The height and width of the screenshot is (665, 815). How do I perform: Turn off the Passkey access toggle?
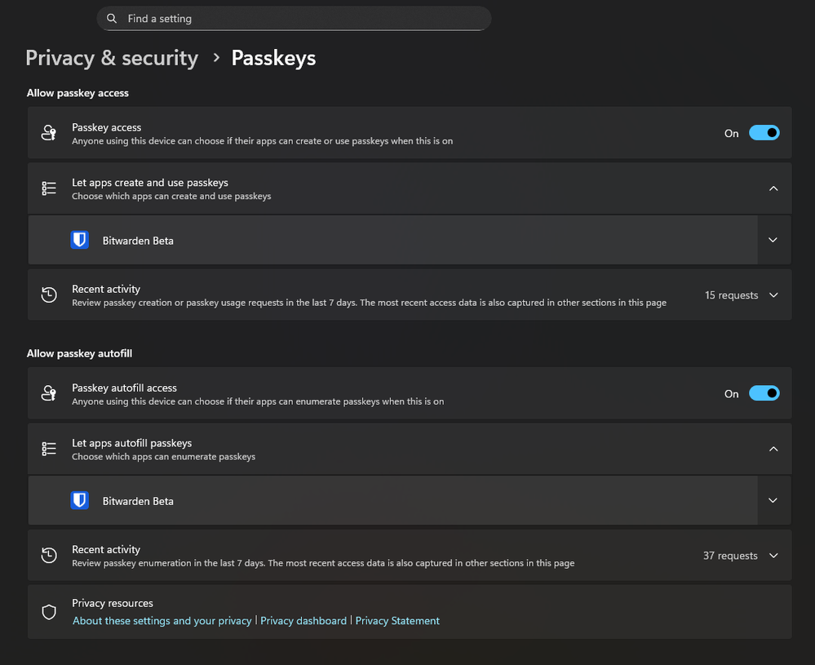(x=764, y=133)
